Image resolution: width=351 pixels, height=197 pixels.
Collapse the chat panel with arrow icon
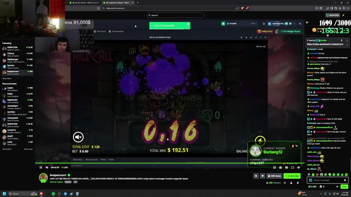(x=307, y=22)
